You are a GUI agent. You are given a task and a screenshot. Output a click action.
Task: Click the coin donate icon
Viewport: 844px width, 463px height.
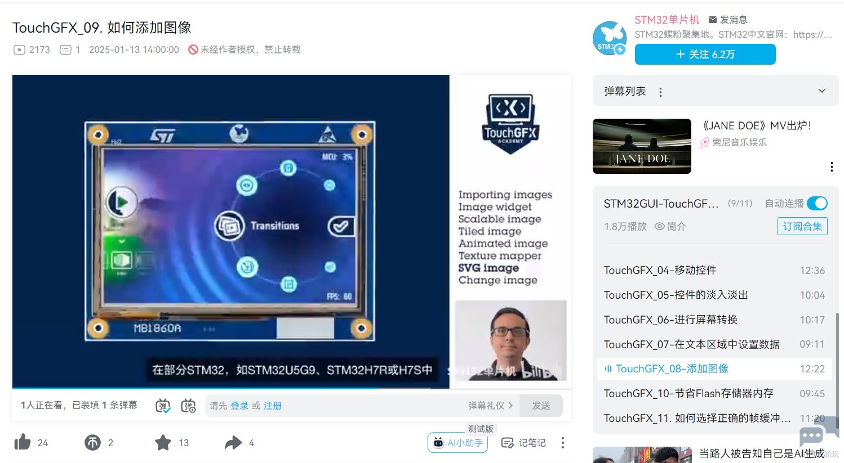[x=93, y=443]
